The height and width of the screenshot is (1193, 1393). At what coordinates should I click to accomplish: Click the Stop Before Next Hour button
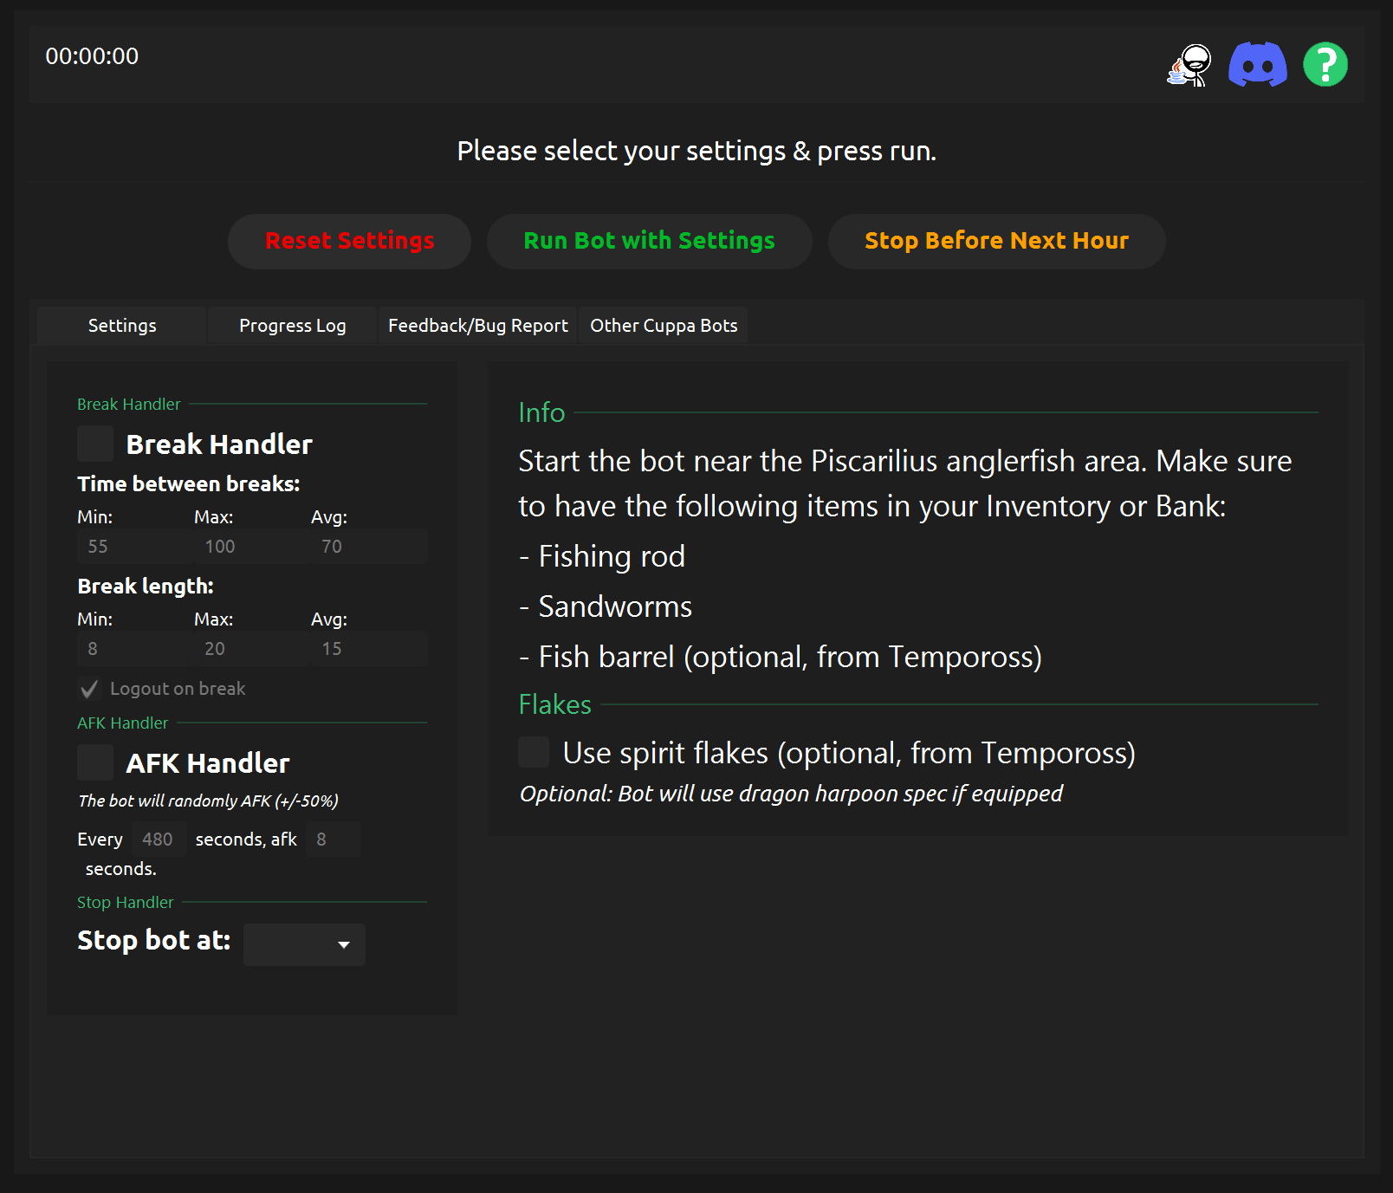tap(996, 241)
